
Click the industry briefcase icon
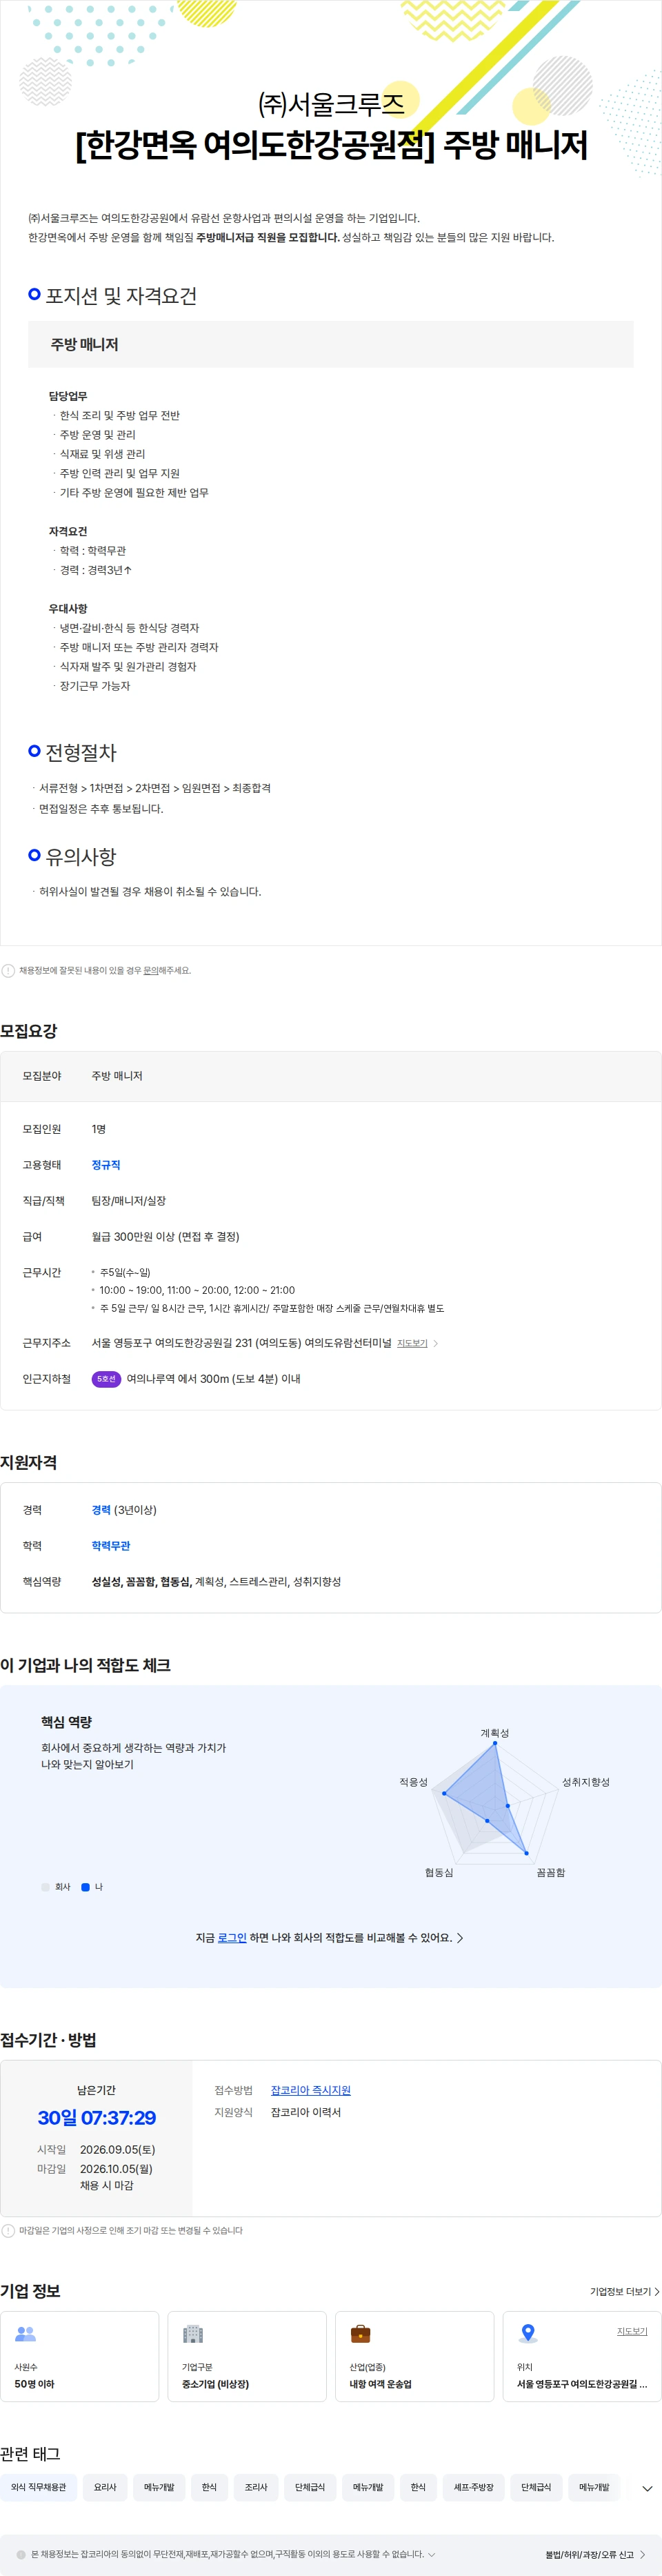tap(361, 2334)
